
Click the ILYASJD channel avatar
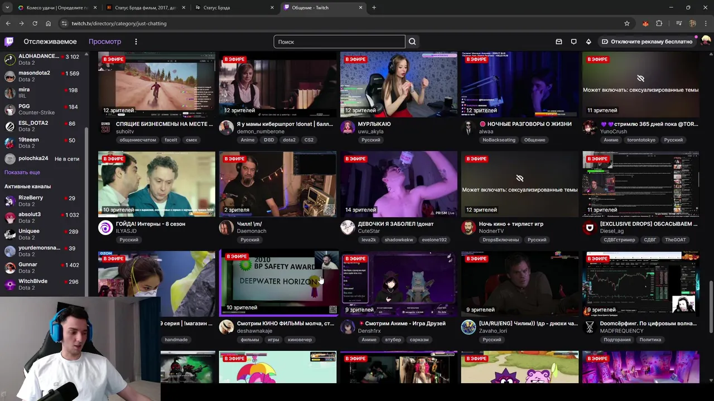(105, 227)
